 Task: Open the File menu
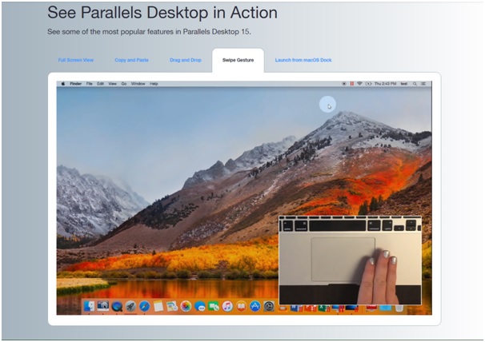[90, 84]
